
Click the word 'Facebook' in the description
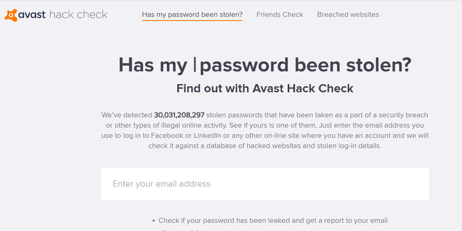[167, 136]
